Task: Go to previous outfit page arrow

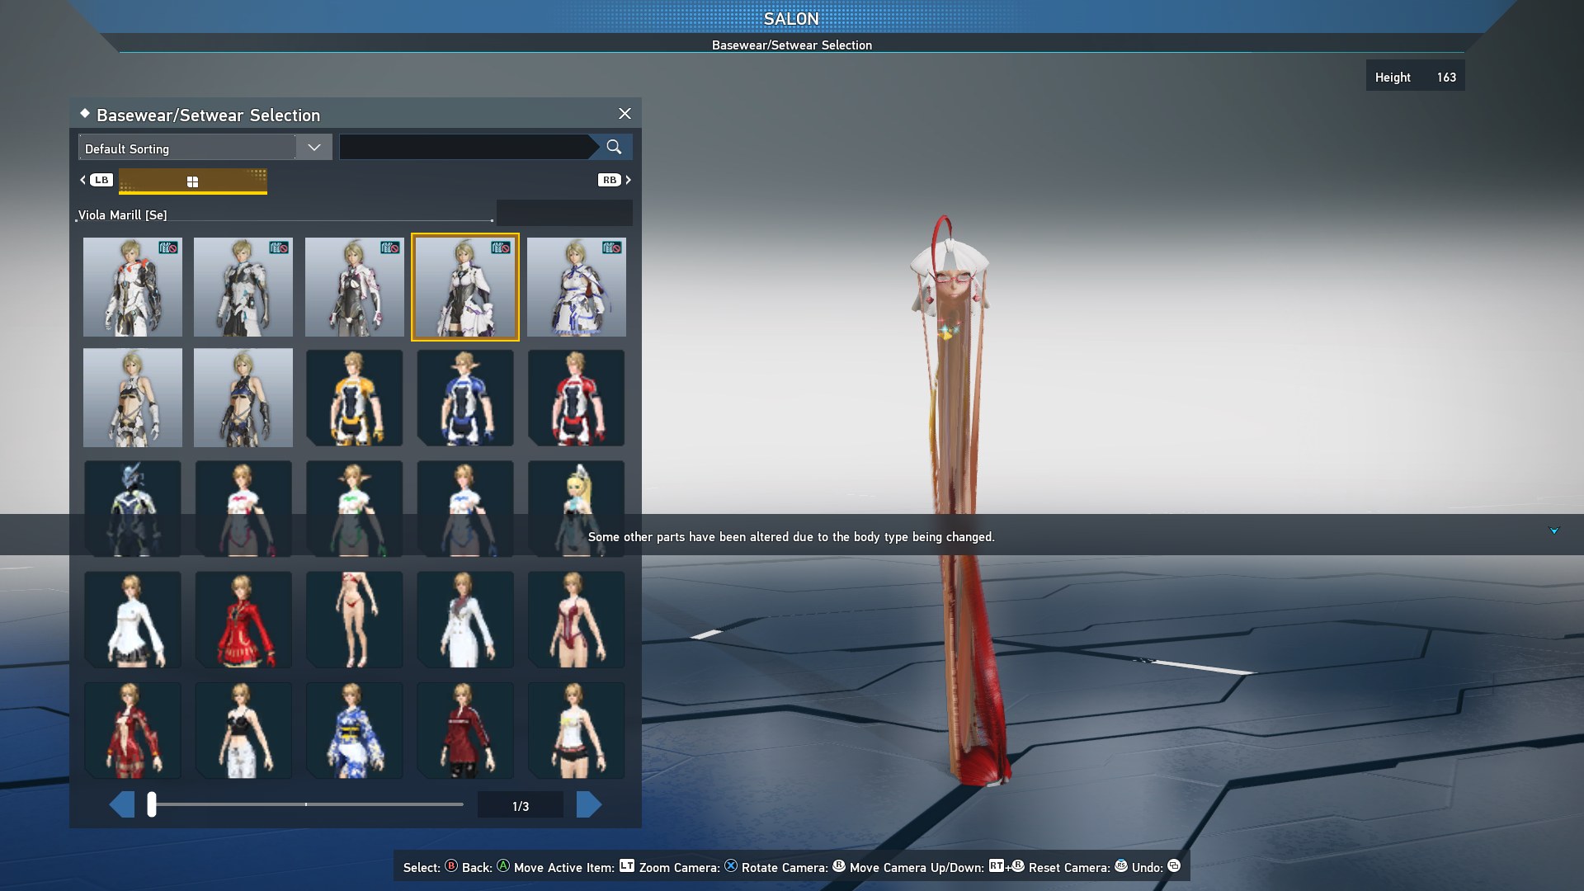Action: click(122, 804)
